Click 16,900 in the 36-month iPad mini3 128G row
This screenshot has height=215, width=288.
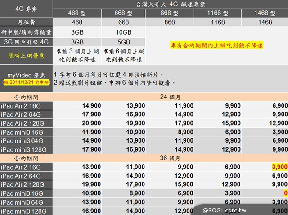(x=91, y=211)
